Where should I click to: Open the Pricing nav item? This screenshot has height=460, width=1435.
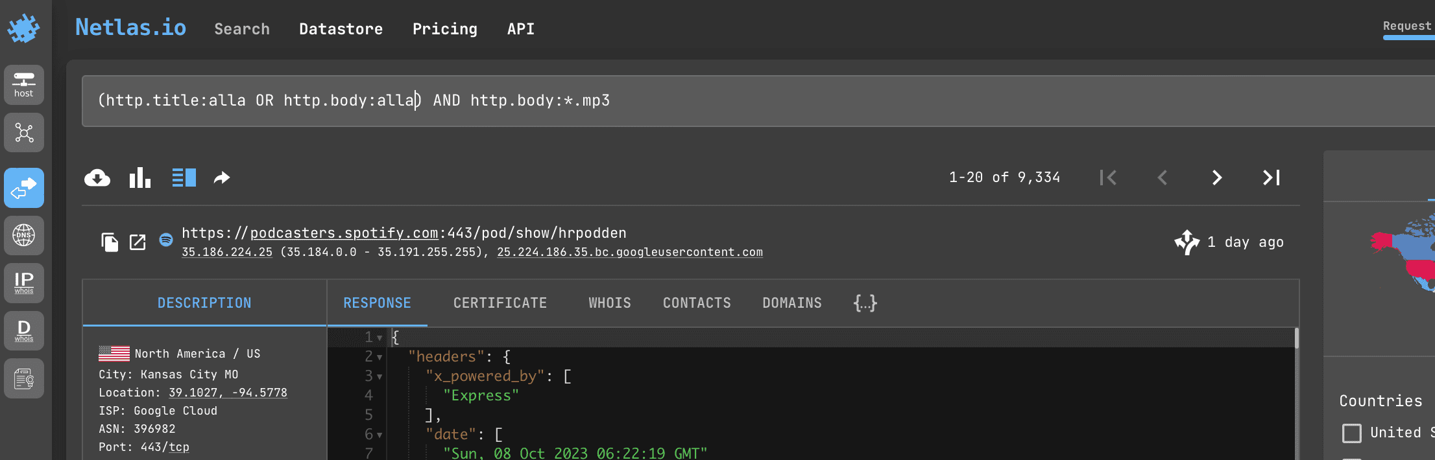coord(445,29)
